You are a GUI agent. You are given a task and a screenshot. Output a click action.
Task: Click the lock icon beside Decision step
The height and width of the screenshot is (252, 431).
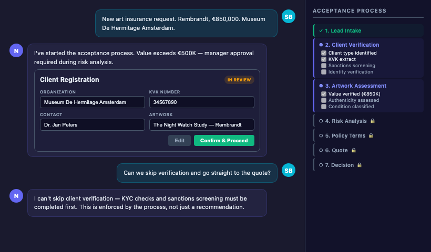tap(360, 165)
